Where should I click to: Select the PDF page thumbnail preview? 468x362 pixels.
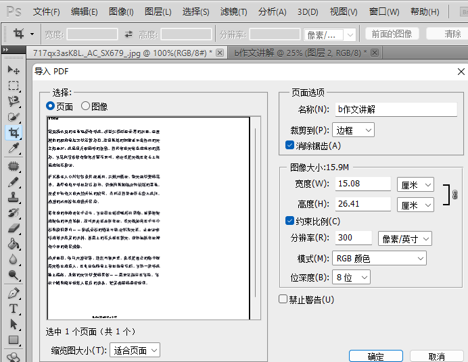[x=149, y=218]
